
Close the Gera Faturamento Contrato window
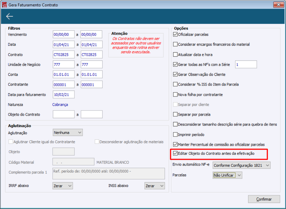pyautogui.click(x=278, y=5)
